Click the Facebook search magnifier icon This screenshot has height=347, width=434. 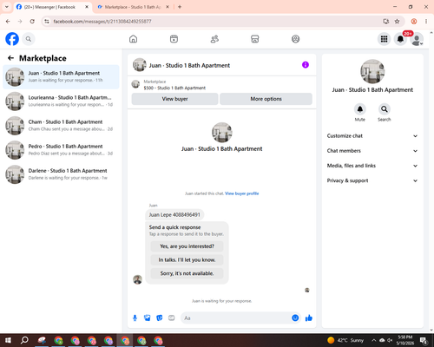[x=29, y=39]
